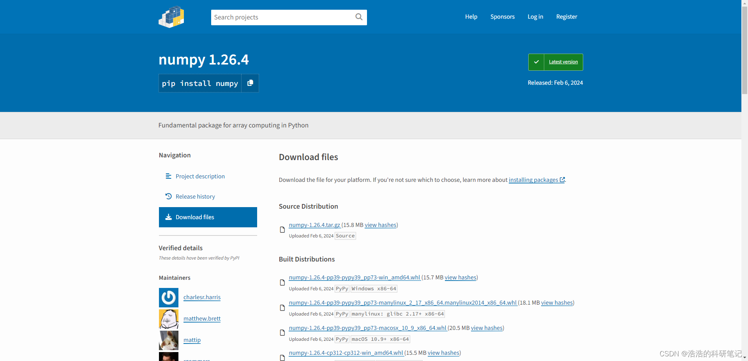Image resolution: width=748 pixels, height=361 pixels.
Task: Open matthew.brett avatar image
Action: pos(169,319)
